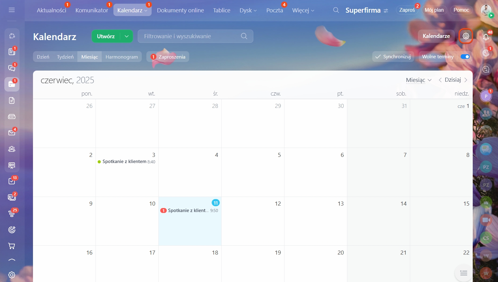
Task: Click the Filtrowanie i wyszukiwanie field
Action: tap(195, 36)
